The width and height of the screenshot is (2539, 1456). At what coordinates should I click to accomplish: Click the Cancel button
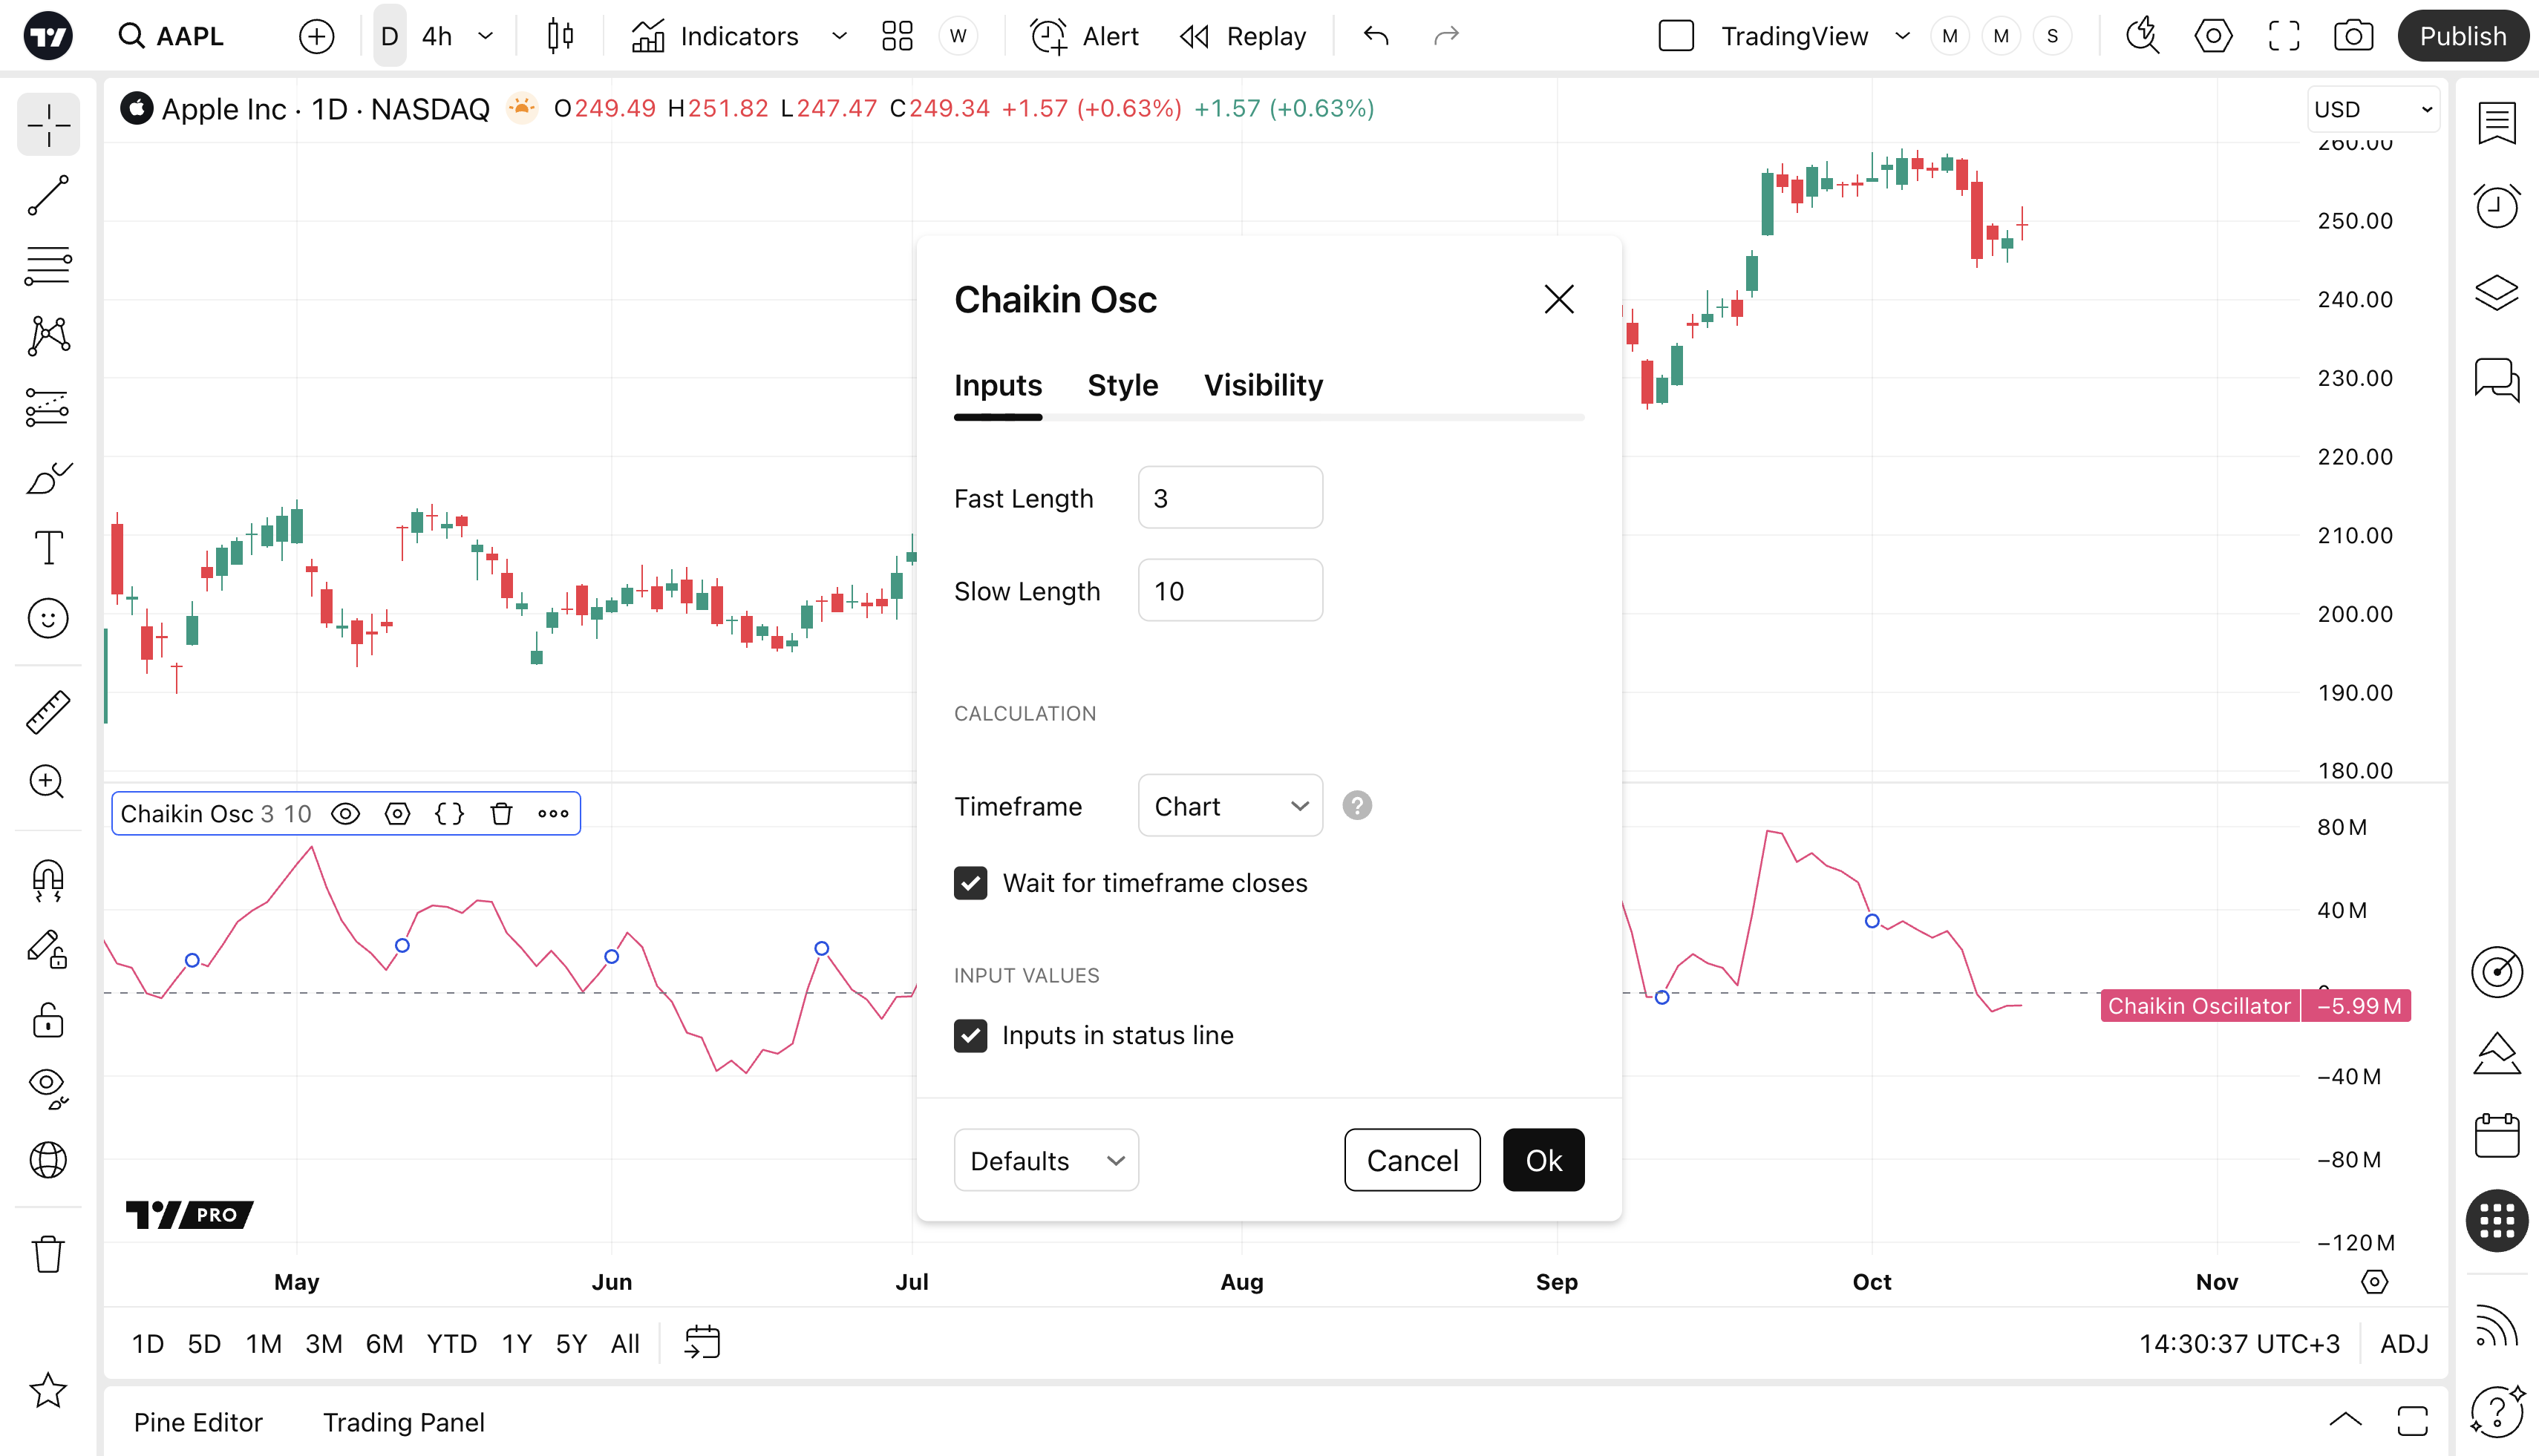pyautogui.click(x=1411, y=1161)
